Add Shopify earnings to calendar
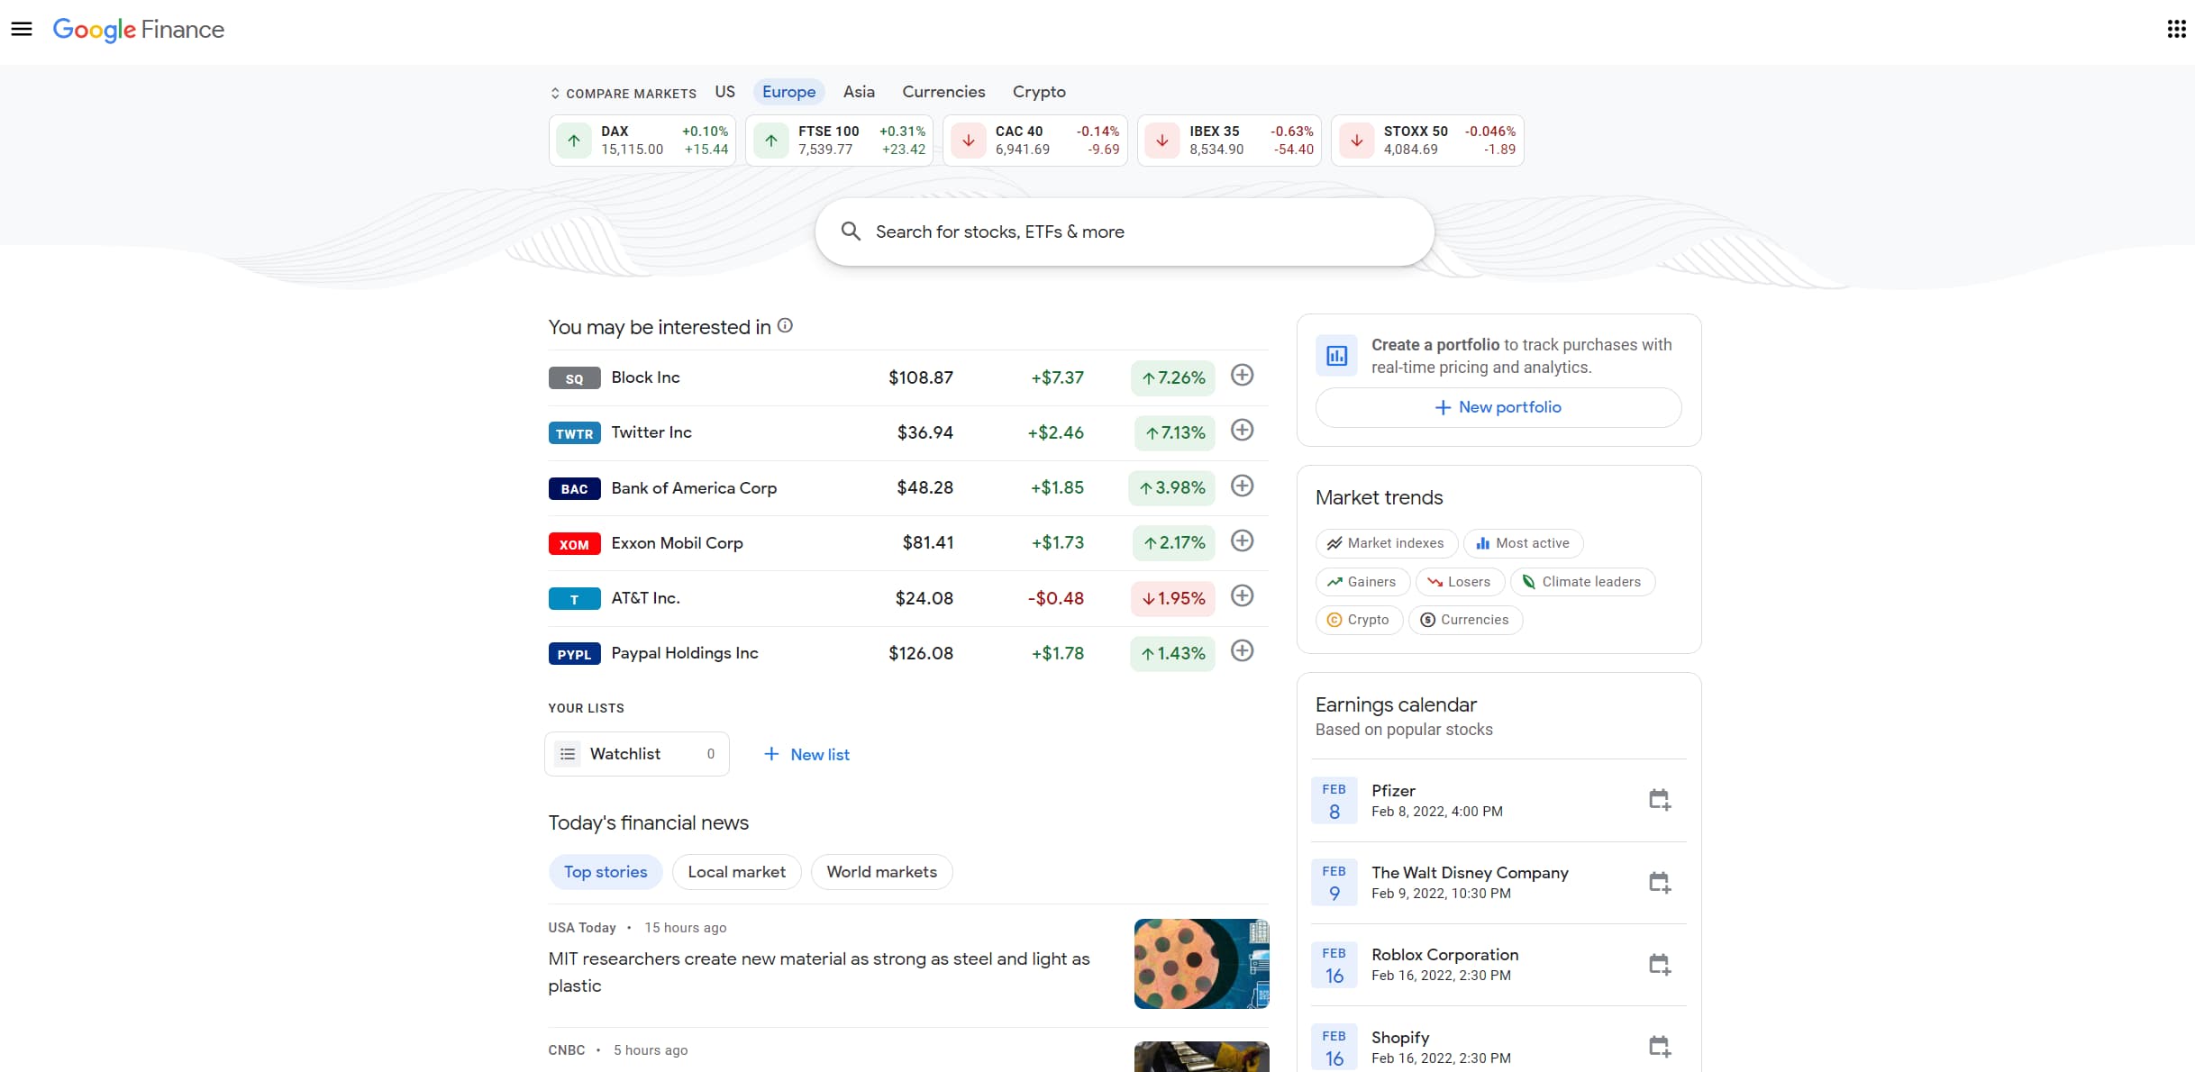2195x1072 pixels. pos(1660,1047)
